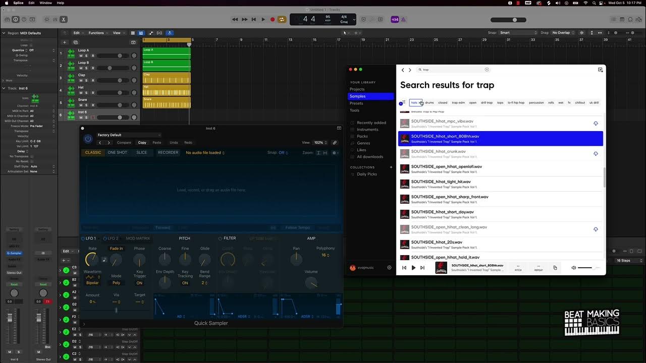Open the Inspector with the info icon
Screen dimensions: 646x363
(15, 20)
